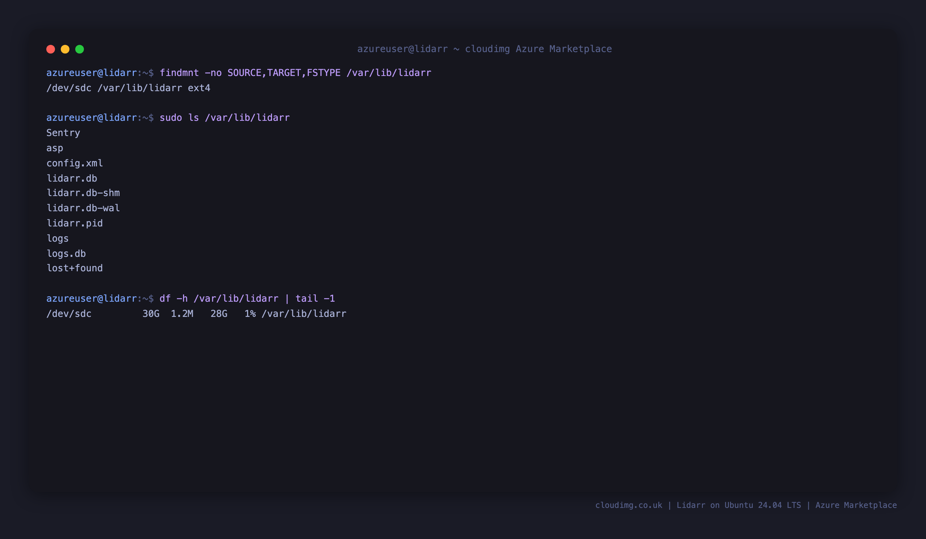Viewport: 926px width, 539px height.
Task: Select the 'logs' directory entry
Action: click(x=58, y=238)
